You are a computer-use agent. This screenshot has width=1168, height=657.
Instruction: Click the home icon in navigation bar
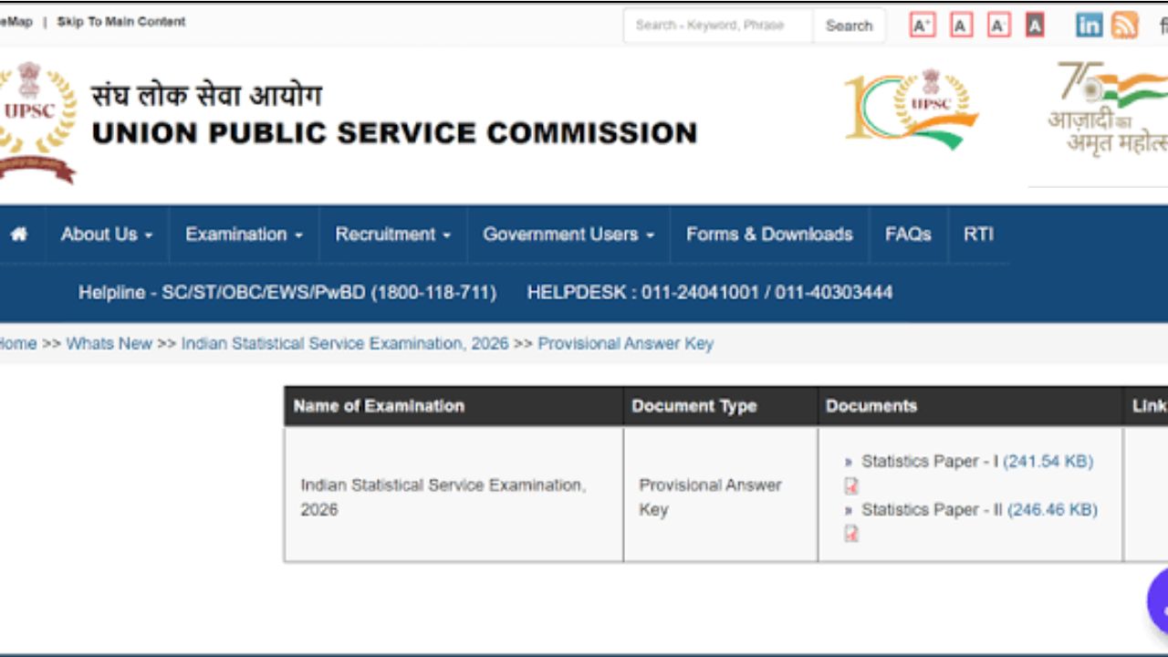point(18,235)
